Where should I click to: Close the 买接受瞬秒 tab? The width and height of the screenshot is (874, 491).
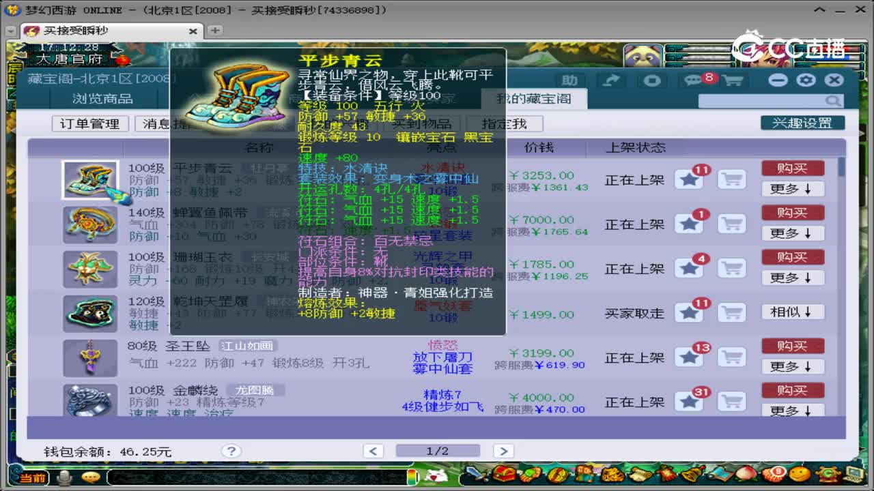click(193, 31)
